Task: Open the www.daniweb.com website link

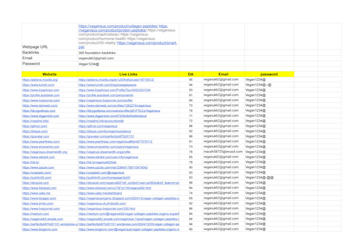Action: tap(40, 105)
